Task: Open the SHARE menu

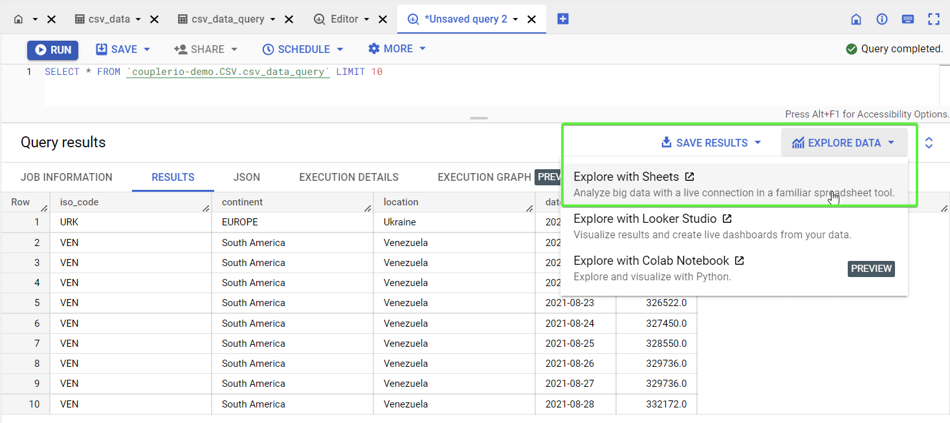Action: [x=206, y=49]
